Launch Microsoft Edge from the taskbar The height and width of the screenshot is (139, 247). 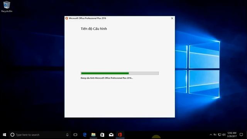(x=85, y=135)
